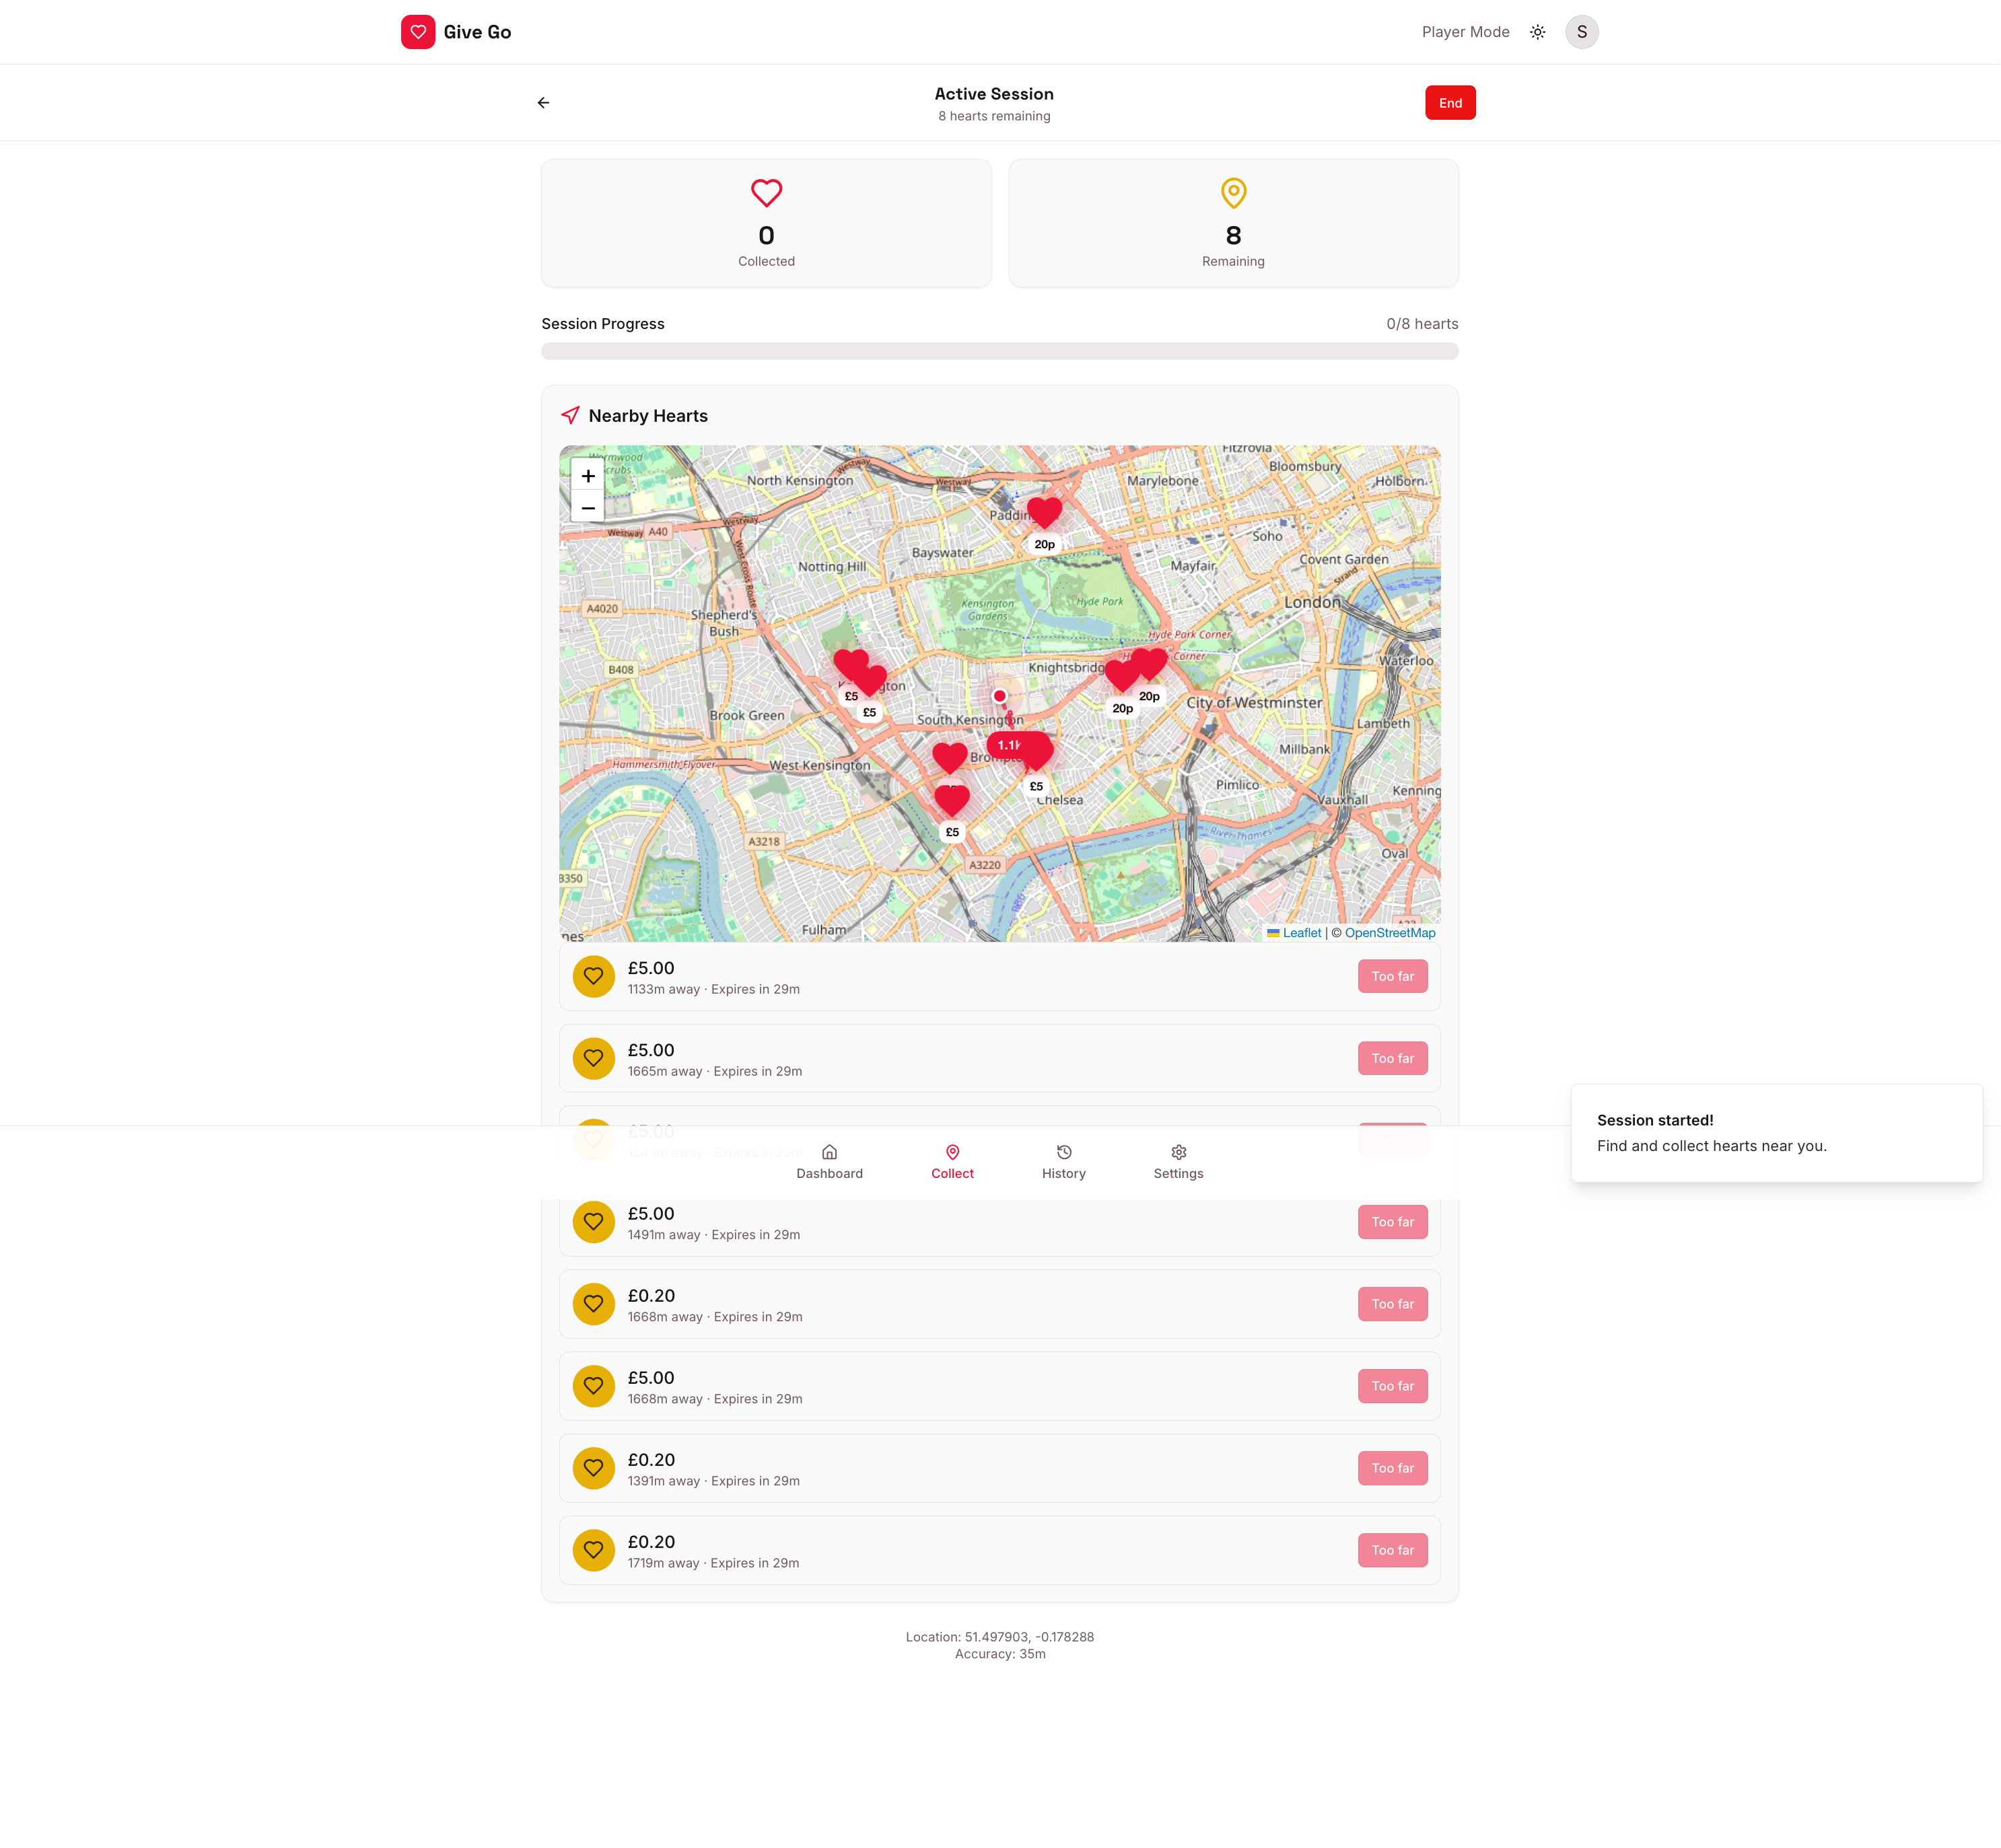The width and height of the screenshot is (2001, 1848).
Task: Open the Leaflet attribution link
Action: [1302, 933]
